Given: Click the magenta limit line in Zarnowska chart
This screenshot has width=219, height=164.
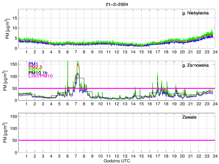Looking at the screenshot, I should click(x=117, y=88).
